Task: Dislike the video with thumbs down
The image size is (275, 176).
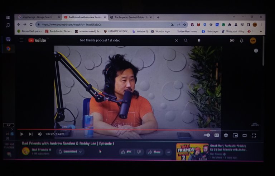Action: (x=139, y=152)
